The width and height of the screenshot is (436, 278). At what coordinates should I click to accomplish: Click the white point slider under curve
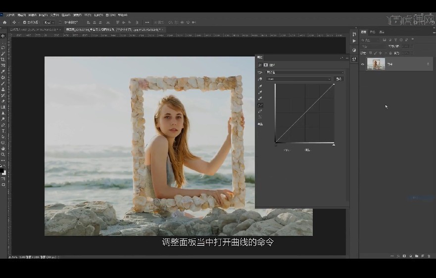334,144
